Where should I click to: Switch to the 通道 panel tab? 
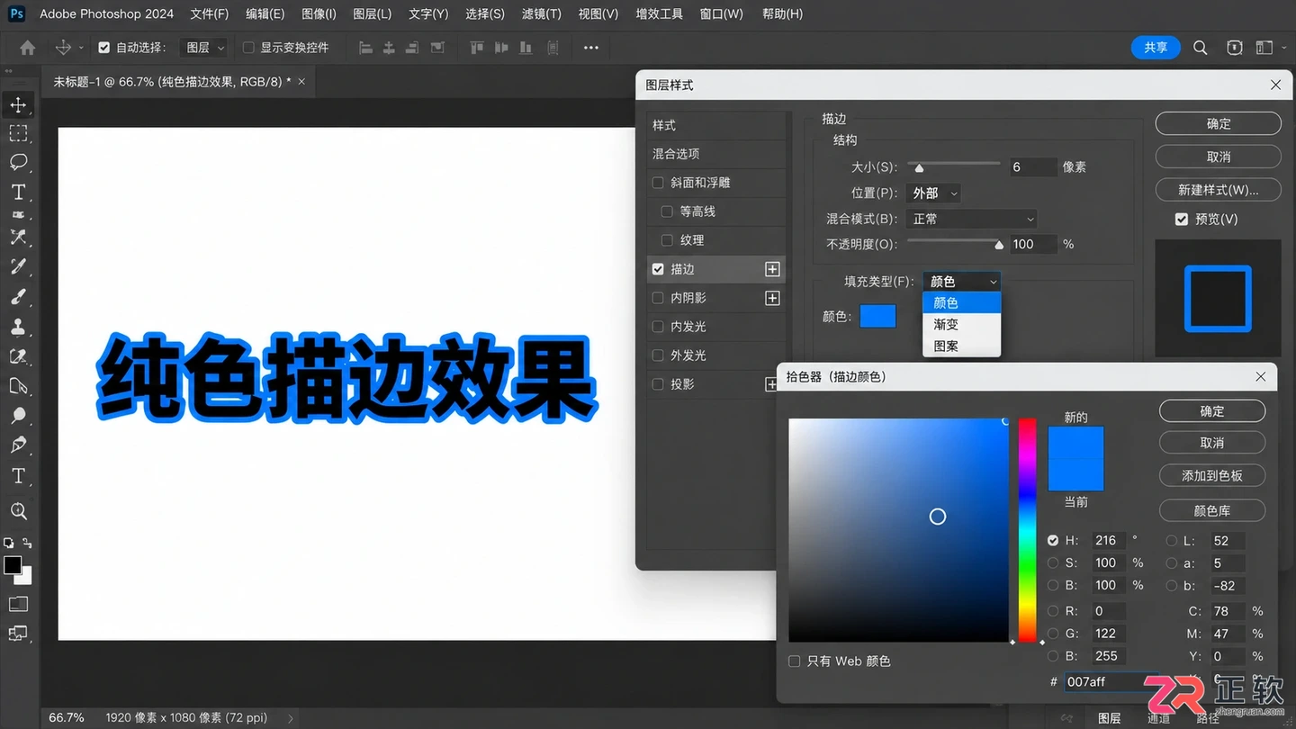pyautogui.click(x=1159, y=718)
